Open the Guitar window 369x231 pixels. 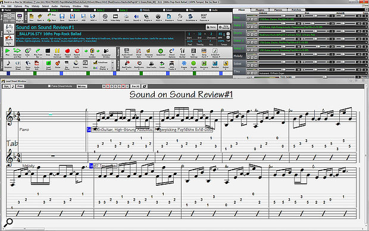(58, 64)
